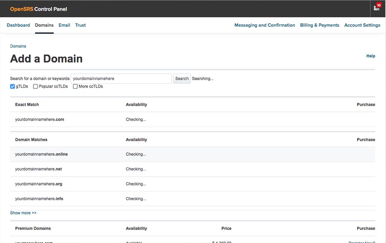
Task: Switch to the Email tab
Action: click(x=64, y=25)
